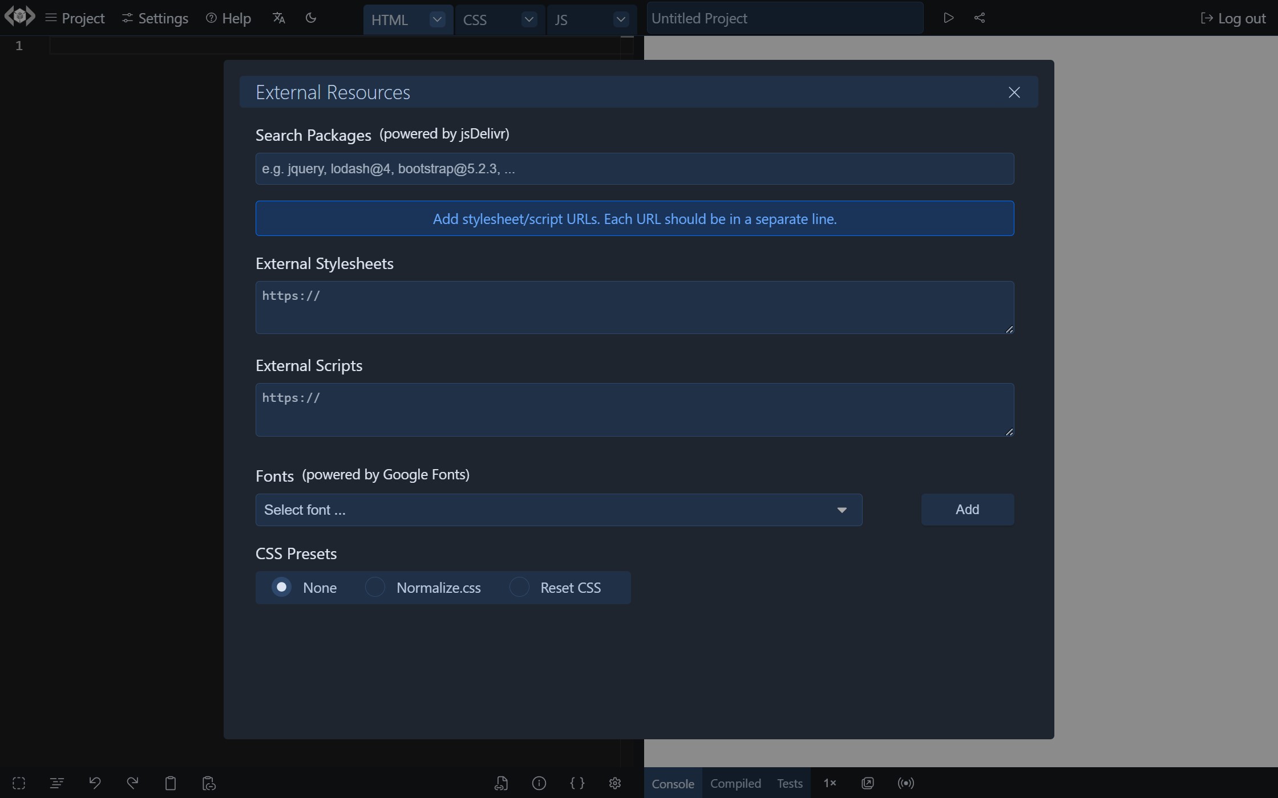The width and height of the screenshot is (1278, 798).
Task: Run the project with the play icon
Action: click(x=948, y=18)
